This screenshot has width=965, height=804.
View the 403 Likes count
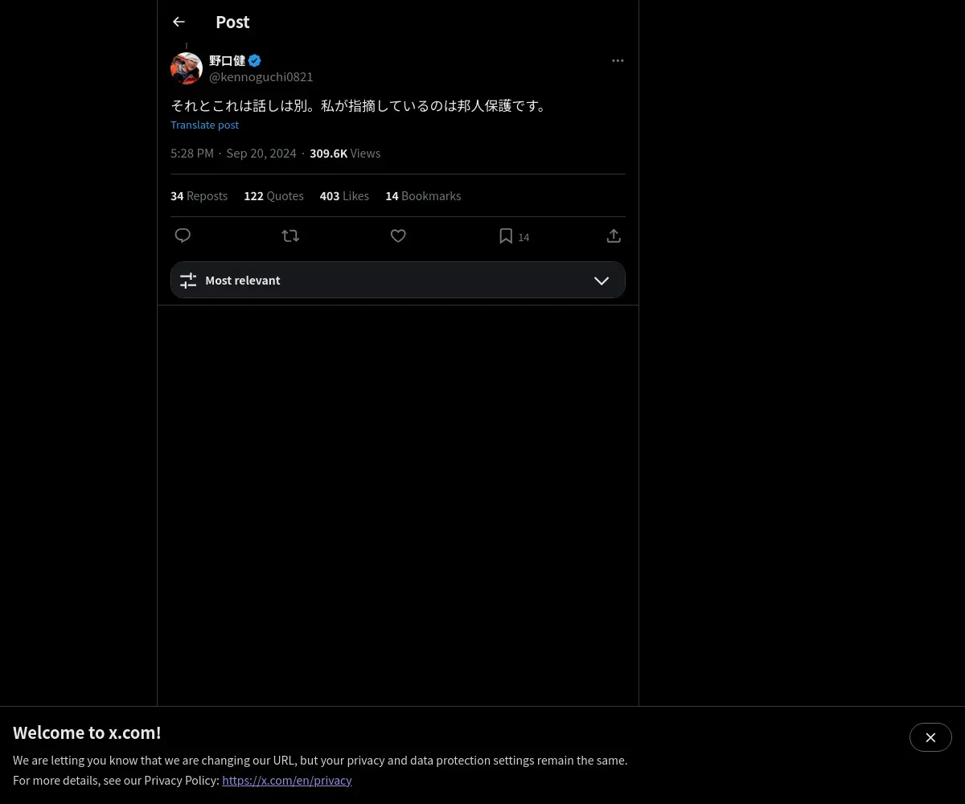coord(344,195)
